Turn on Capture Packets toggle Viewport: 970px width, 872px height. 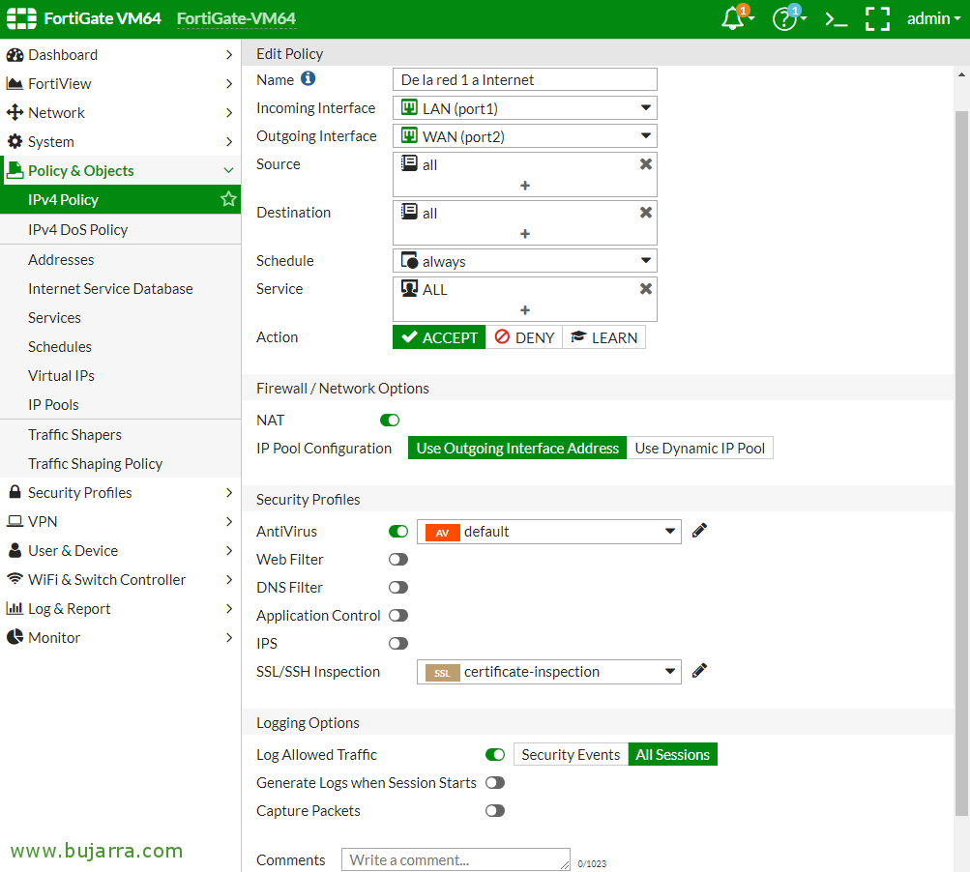pyautogui.click(x=494, y=811)
